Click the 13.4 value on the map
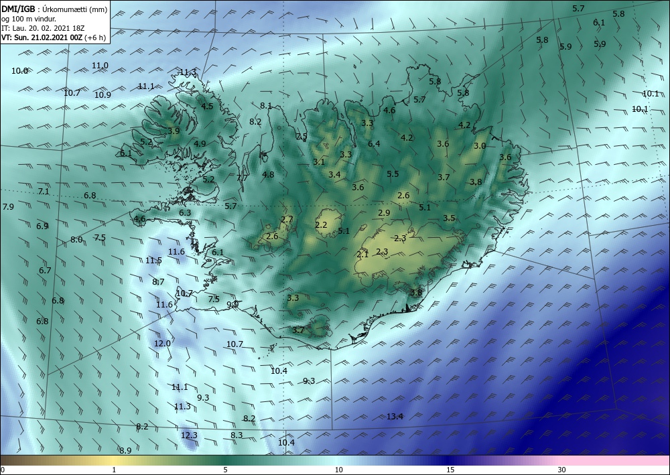Image resolution: width=670 pixels, height=475 pixels. 395,417
